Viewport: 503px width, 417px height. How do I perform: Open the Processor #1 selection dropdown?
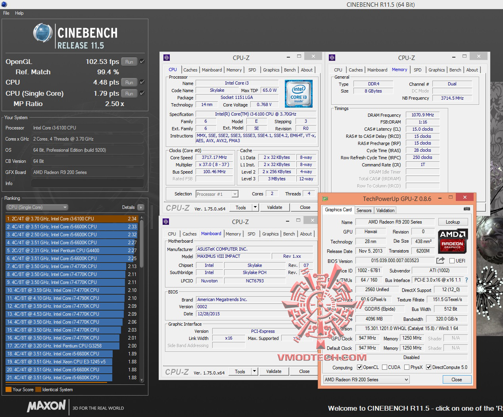[217, 194]
